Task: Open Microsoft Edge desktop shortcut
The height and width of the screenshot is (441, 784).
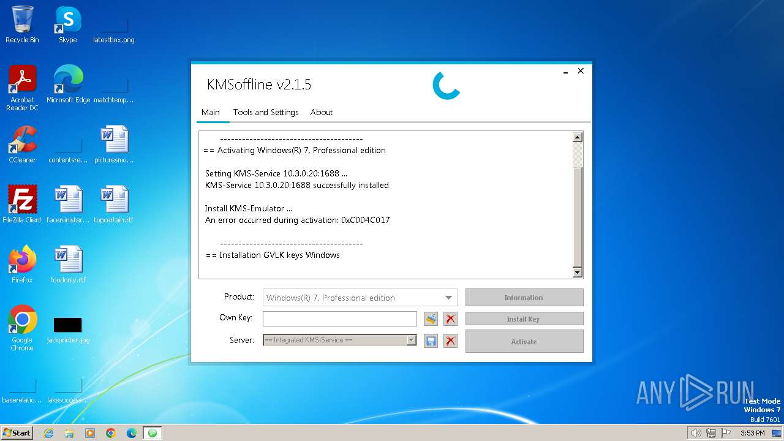Action: click(68, 85)
